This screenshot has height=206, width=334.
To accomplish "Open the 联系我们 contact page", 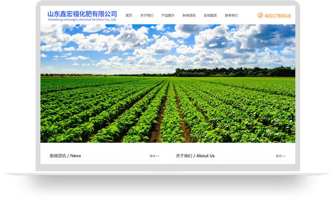I will (x=231, y=16).
